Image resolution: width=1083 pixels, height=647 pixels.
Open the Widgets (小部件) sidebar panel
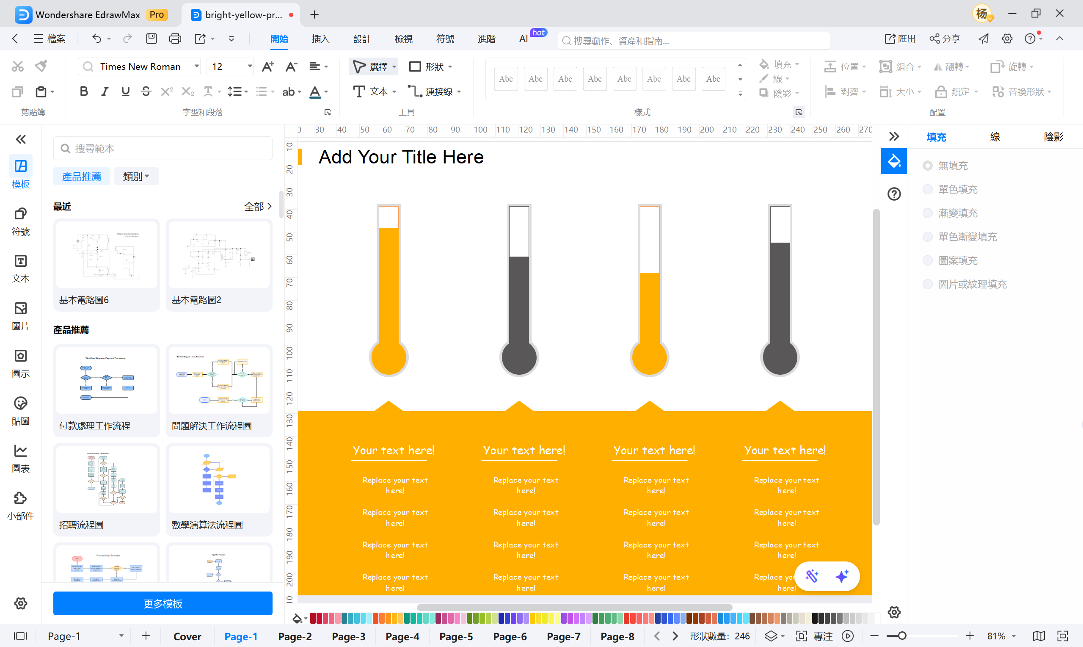(x=20, y=506)
